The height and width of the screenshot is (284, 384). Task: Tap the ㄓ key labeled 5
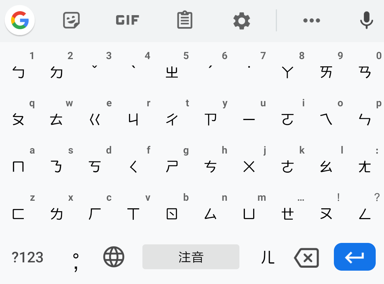[173, 66]
